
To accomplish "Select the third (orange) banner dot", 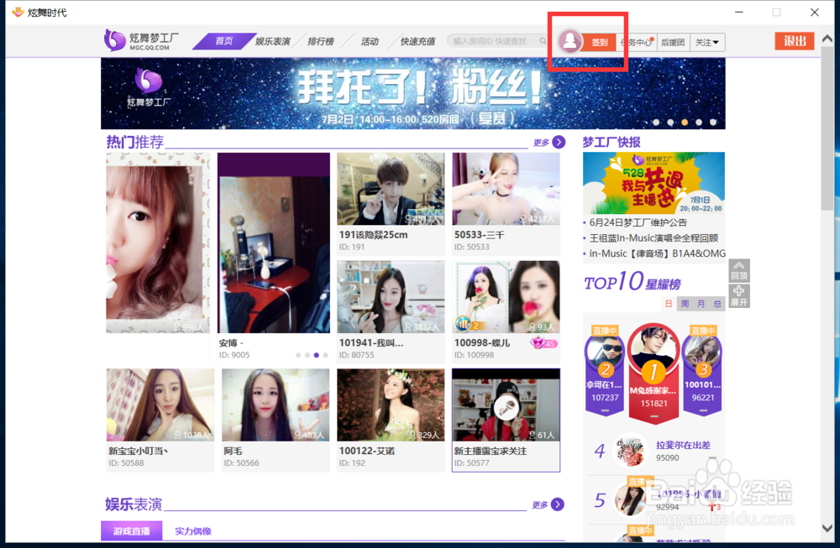I will tap(685, 123).
